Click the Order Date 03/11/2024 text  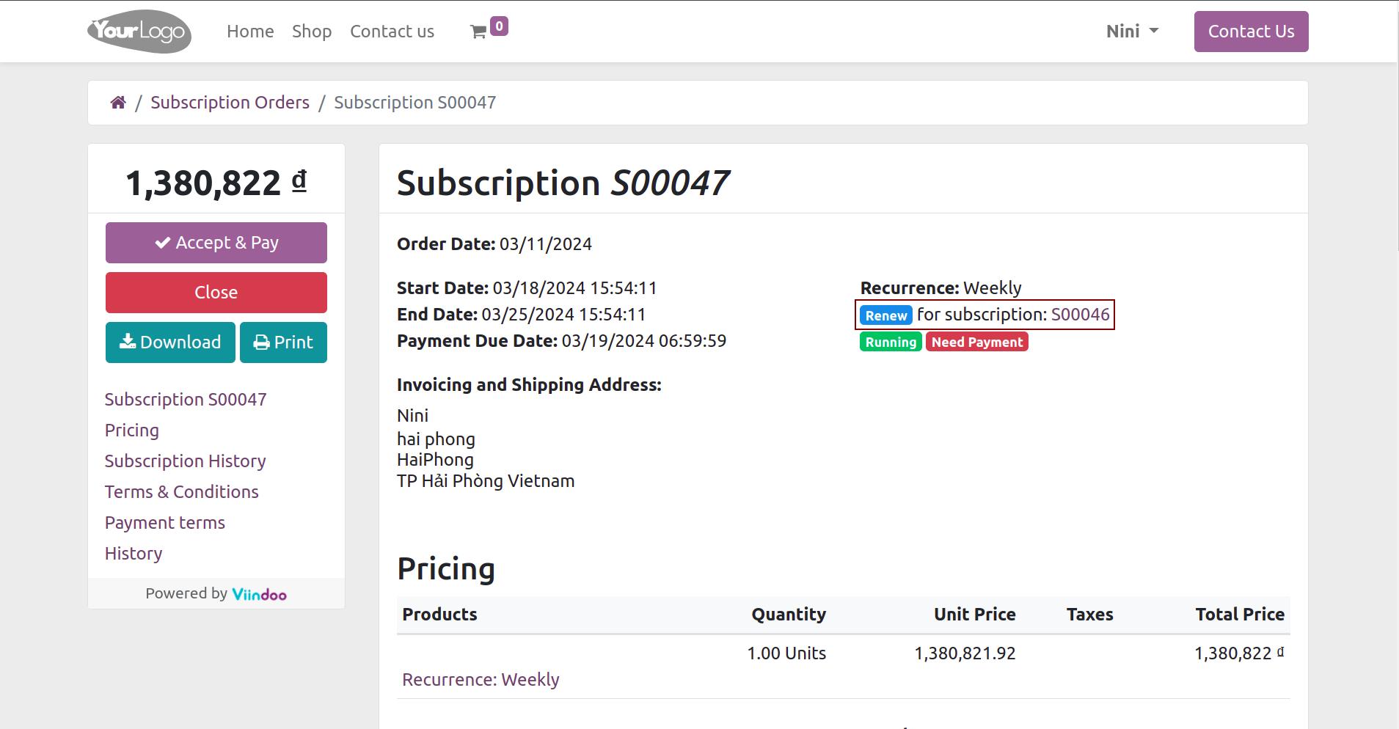tap(494, 244)
